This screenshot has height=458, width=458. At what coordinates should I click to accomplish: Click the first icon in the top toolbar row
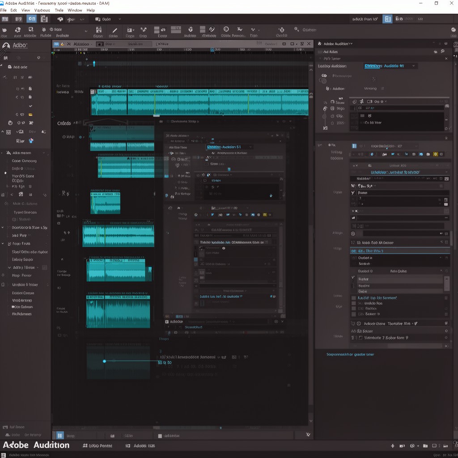pyautogui.click(x=5, y=19)
